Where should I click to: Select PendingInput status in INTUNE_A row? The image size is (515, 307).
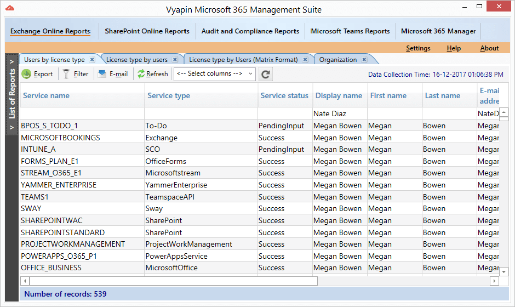pyautogui.click(x=285, y=149)
